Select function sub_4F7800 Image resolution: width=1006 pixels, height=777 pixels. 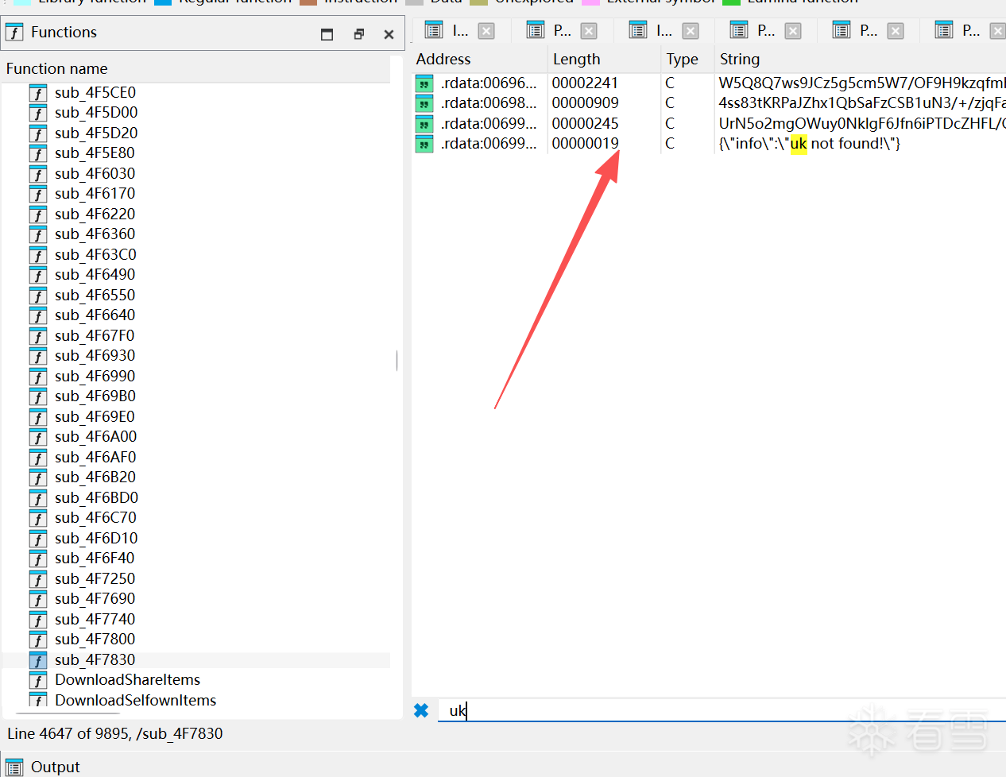(95, 639)
